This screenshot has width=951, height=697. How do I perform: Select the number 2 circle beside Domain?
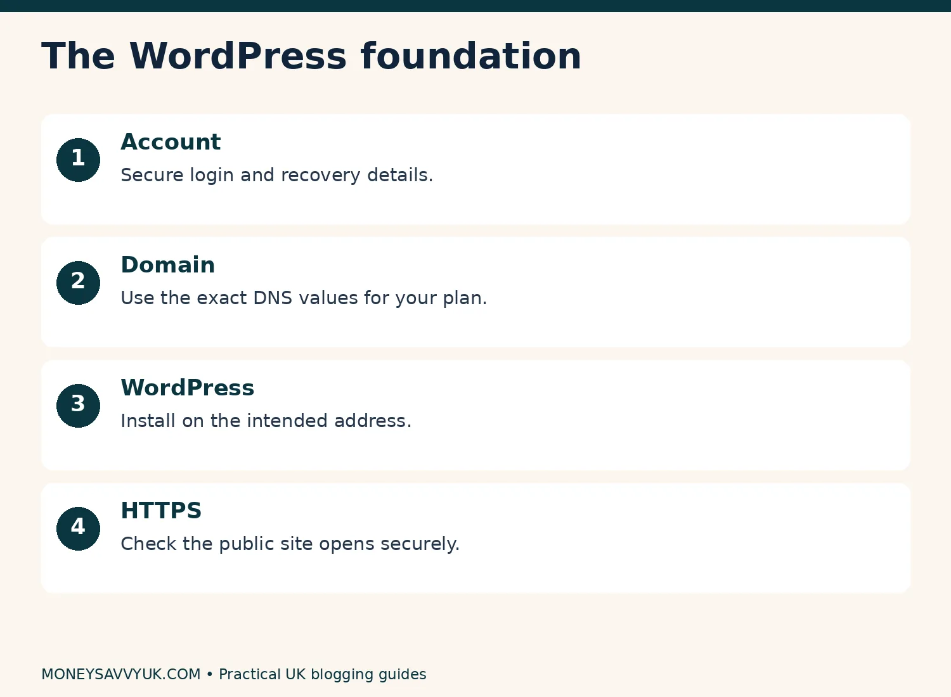pyautogui.click(x=78, y=283)
